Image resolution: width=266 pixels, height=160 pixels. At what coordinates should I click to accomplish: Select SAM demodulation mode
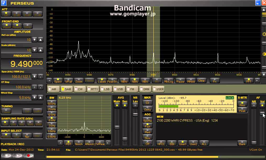tap(66, 89)
